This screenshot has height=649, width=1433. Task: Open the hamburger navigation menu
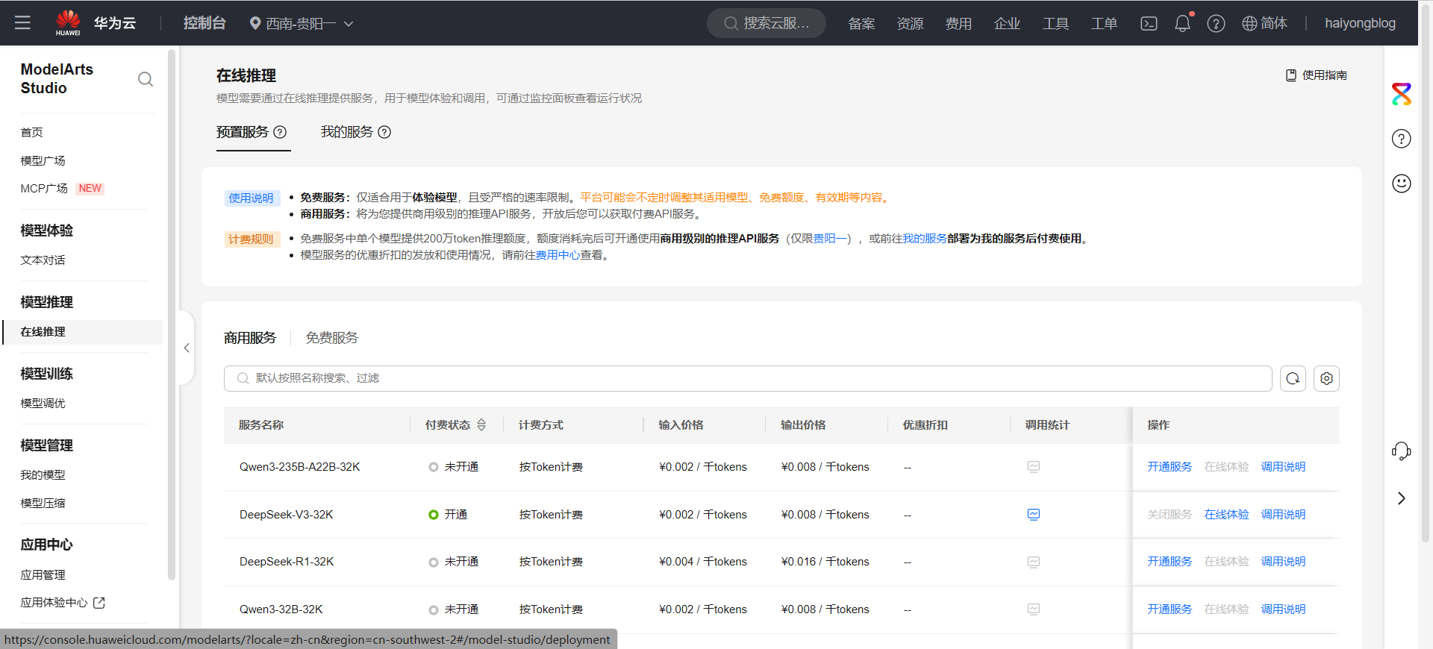click(22, 23)
